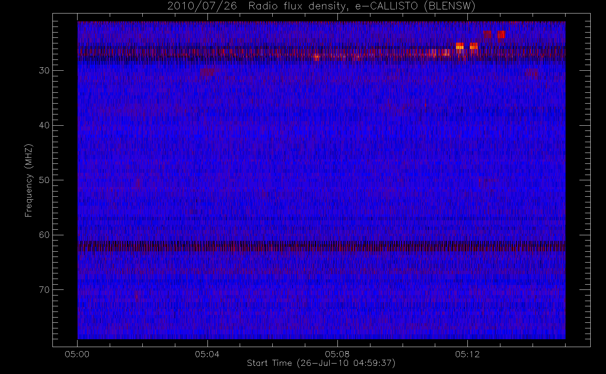The image size is (606, 374).
Task: Click the 05:08 time tick label
Action: click(337, 354)
